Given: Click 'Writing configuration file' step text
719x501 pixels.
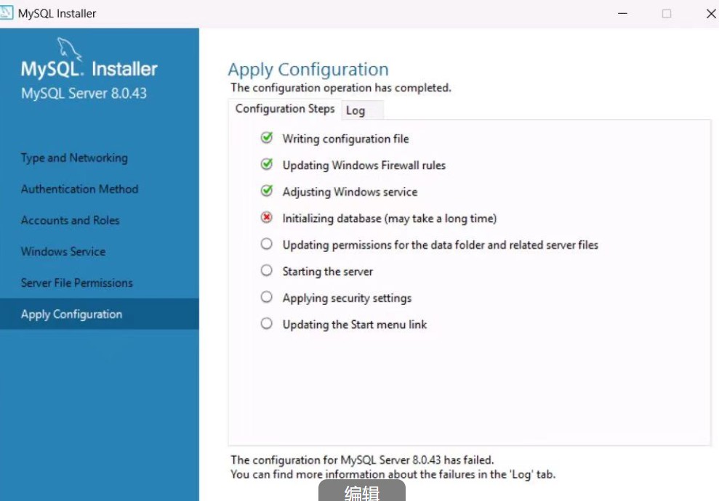Looking at the screenshot, I should [345, 139].
